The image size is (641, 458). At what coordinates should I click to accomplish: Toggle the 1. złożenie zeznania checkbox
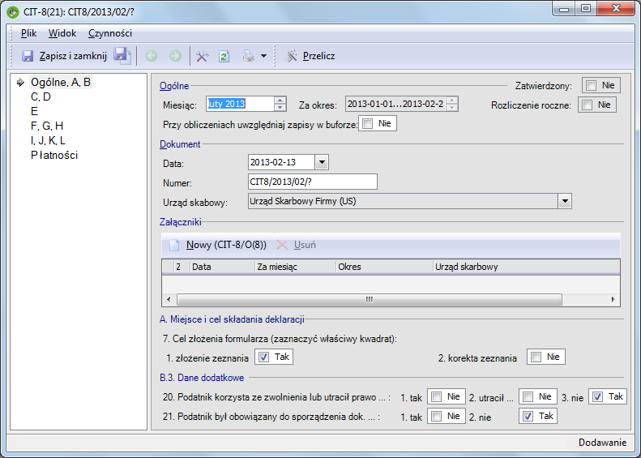263,357
